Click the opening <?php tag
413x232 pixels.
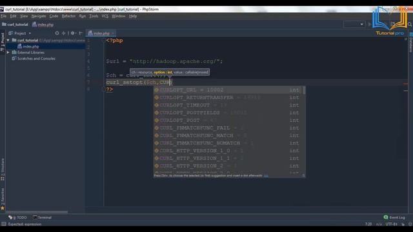click(114, 41)
